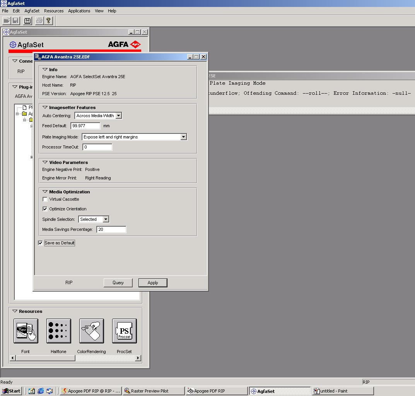Screen dimensions: 415x396
Task: Launch the Outlook Express quick launch icon
Action: 50,391
